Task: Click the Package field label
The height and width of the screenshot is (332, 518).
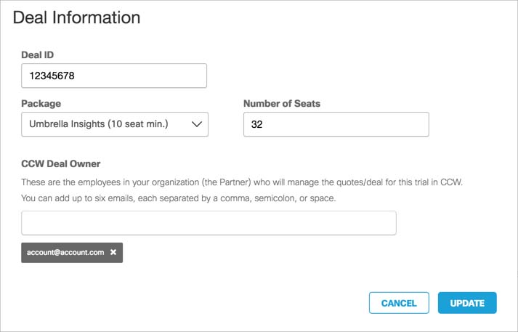Action: coord(41,103)
